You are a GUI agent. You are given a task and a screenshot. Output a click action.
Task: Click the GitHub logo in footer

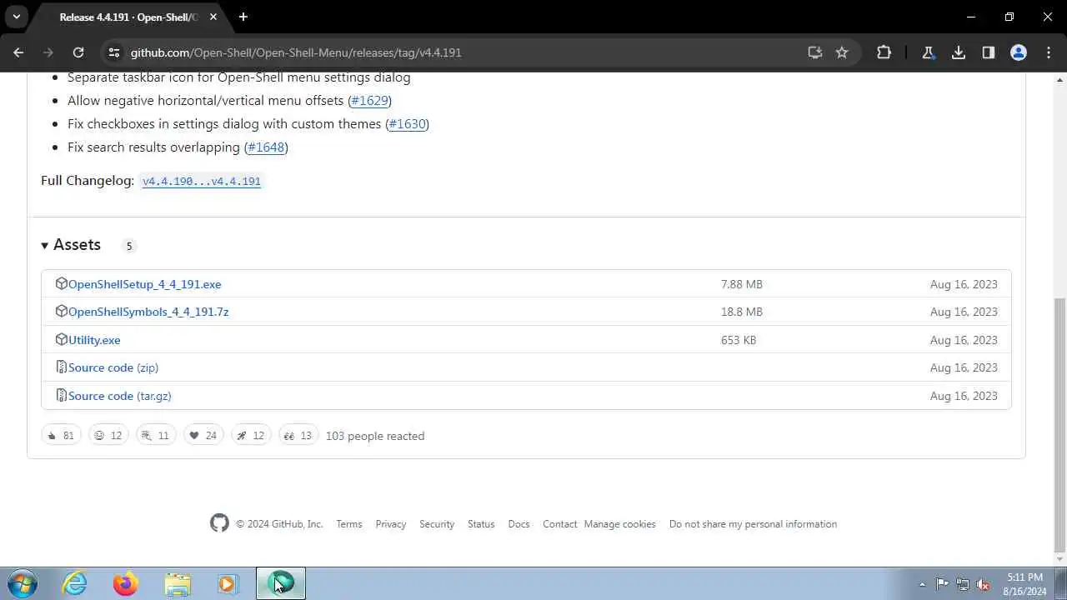pos(219,523)
